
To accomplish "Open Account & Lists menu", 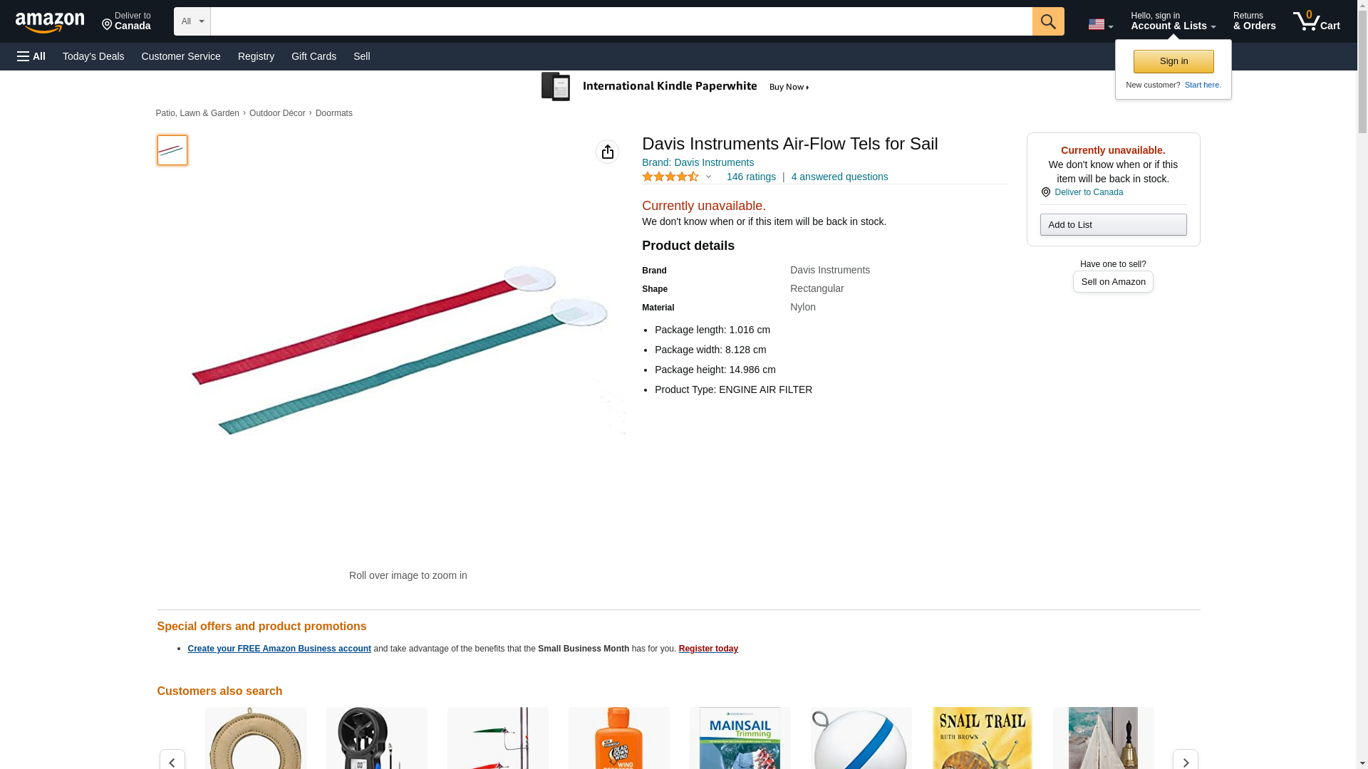I will pos(1173,21).
